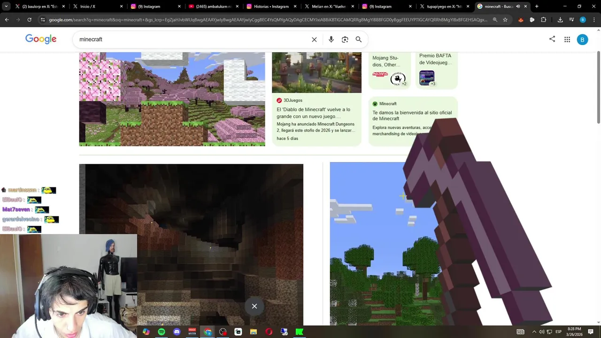Screen dimensions: 601x338
Task: Switch the ESP keyboard language
Action: pos(558,332)
